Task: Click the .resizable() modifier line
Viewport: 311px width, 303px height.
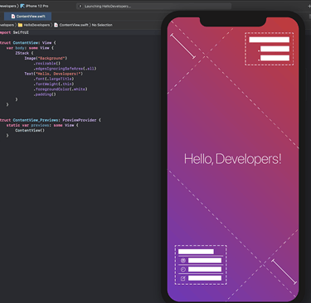Action: (x=47, y=63)
